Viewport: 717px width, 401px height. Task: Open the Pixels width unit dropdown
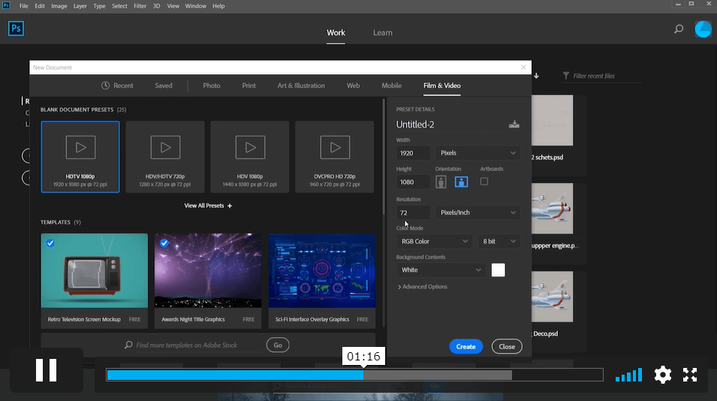pos(477,152)
